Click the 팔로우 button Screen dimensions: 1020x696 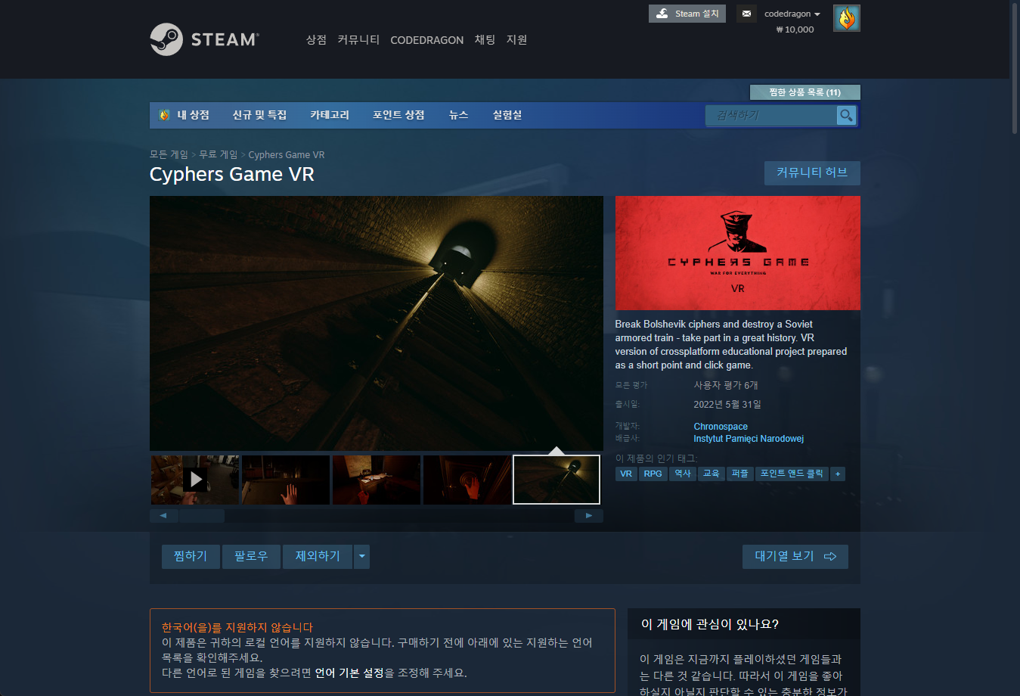coord(251,557)
